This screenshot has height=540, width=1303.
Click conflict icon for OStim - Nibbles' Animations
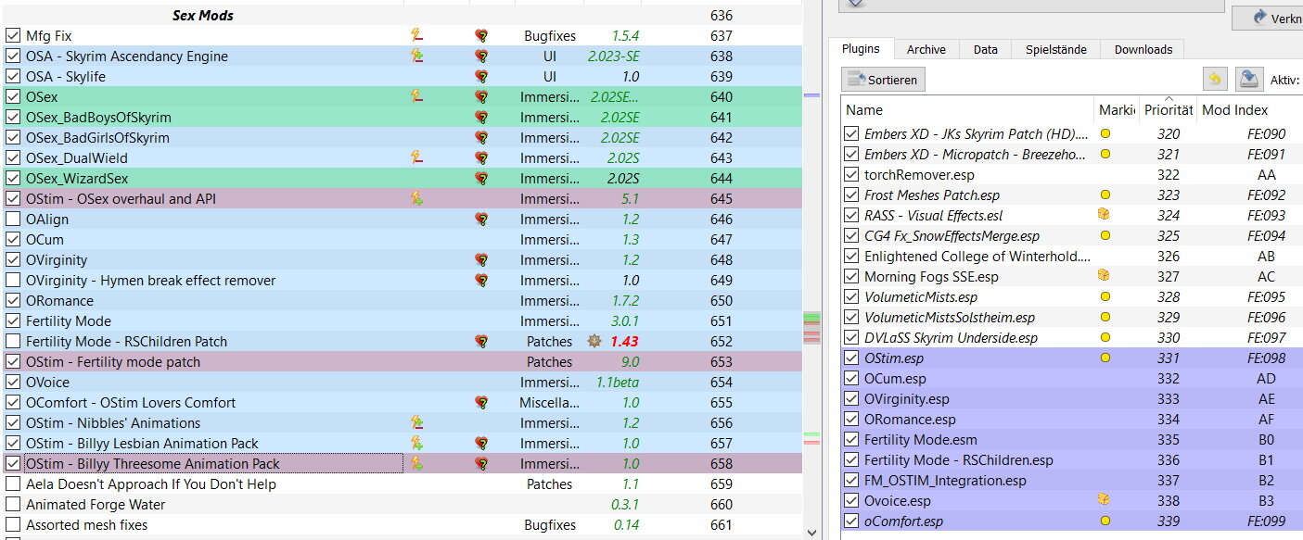click(417, 423)
